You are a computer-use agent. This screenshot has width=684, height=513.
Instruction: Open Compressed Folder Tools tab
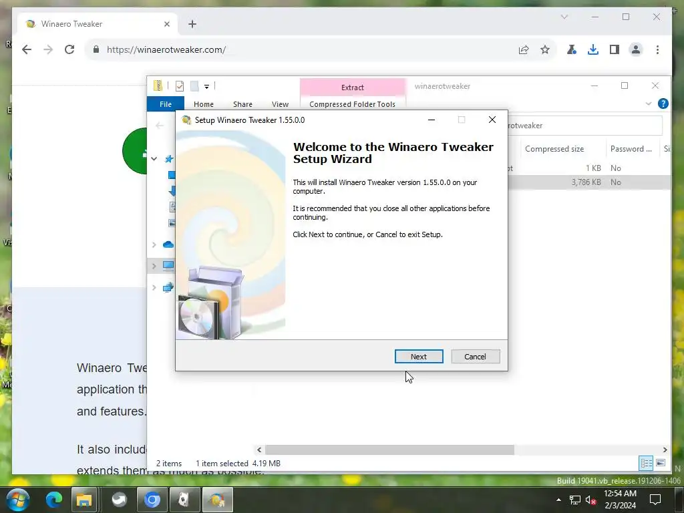[353, 104]
